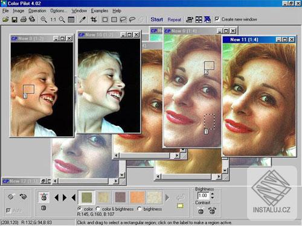
Task: Click the scanner/acquire image icon
Action: (32, 19)
